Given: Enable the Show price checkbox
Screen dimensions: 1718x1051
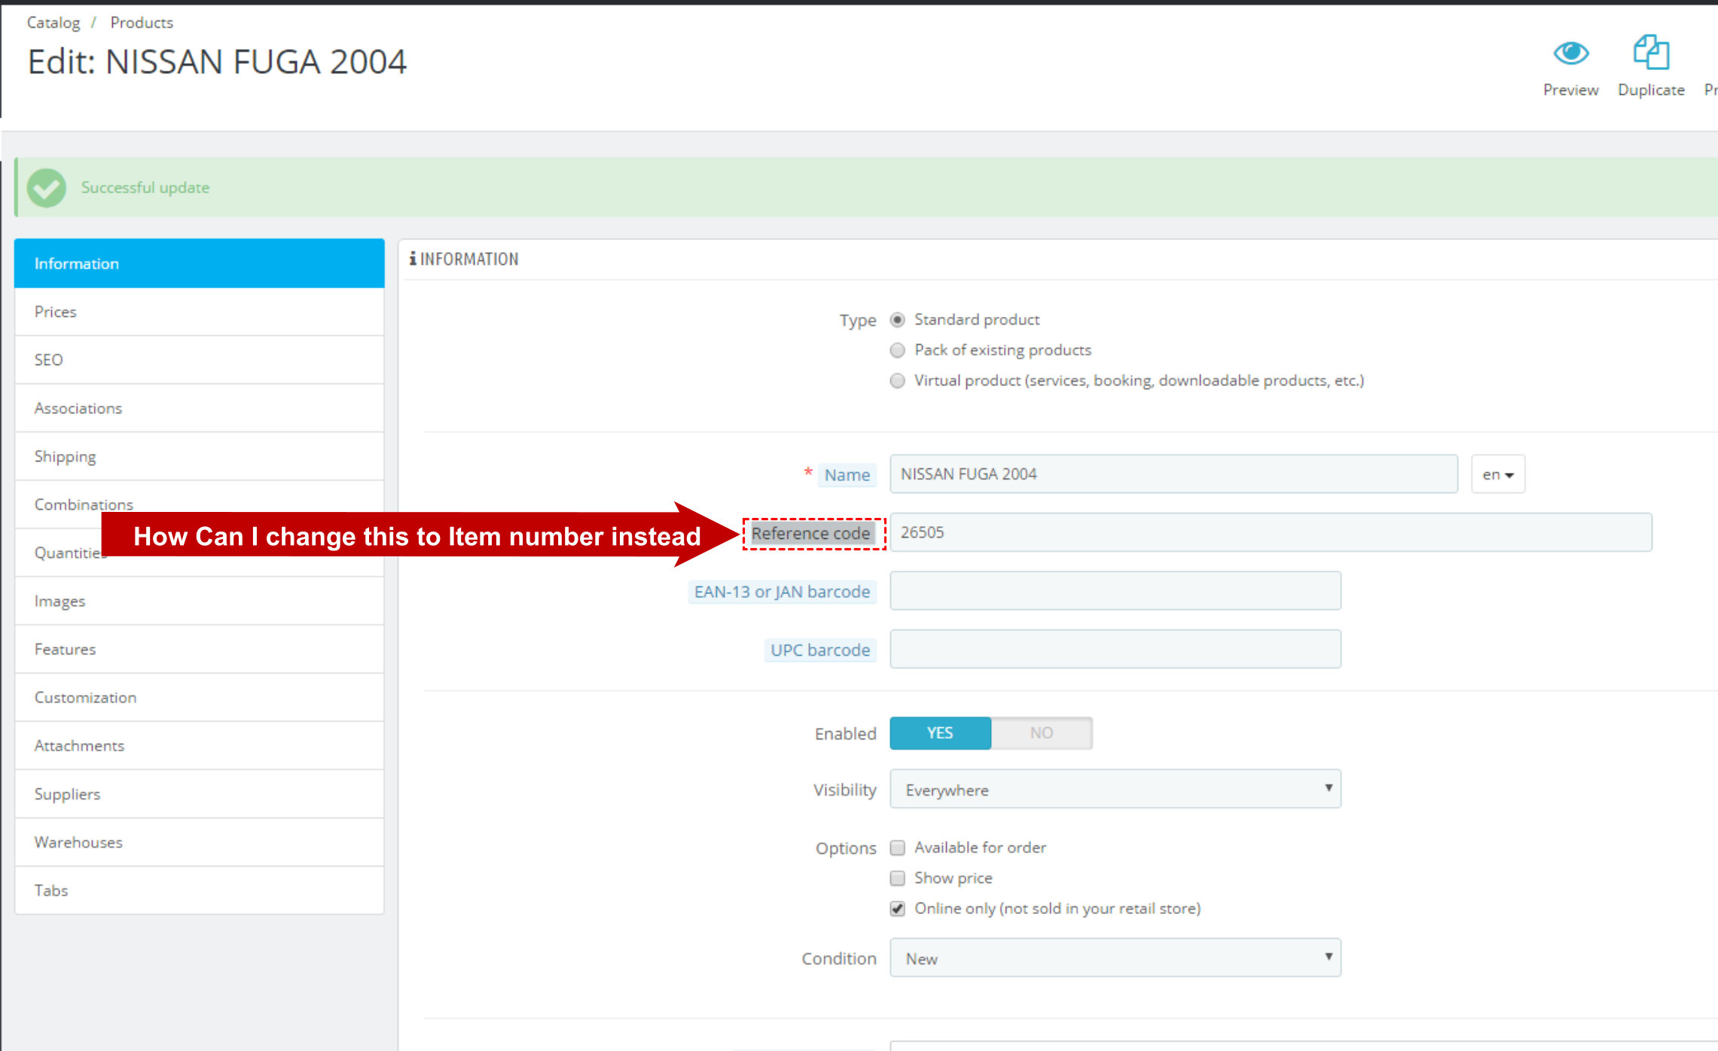Looking at the screenshot, I should click(x=897, y=879).
